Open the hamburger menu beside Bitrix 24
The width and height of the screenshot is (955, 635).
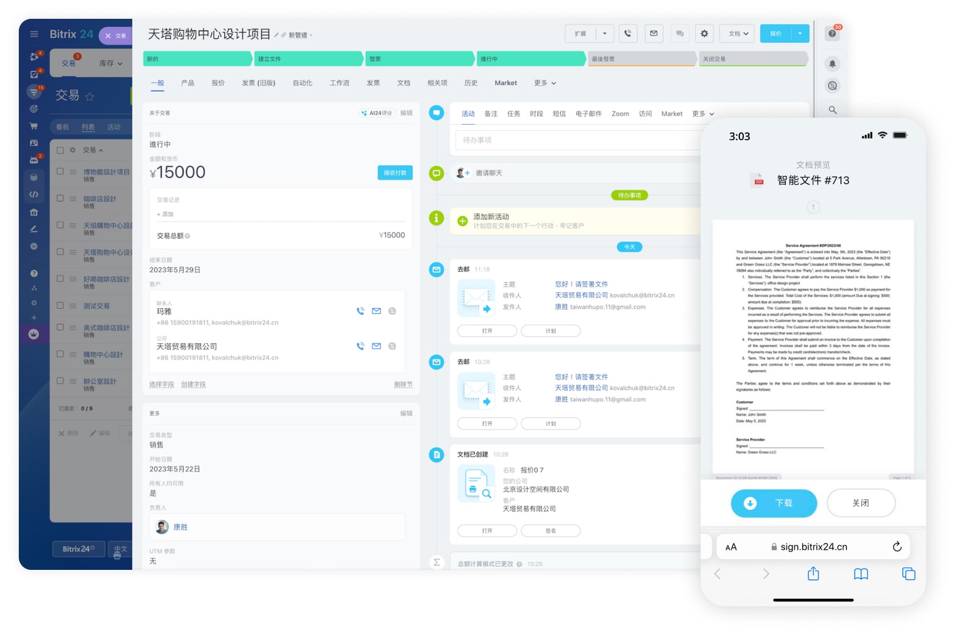point(34,34)
